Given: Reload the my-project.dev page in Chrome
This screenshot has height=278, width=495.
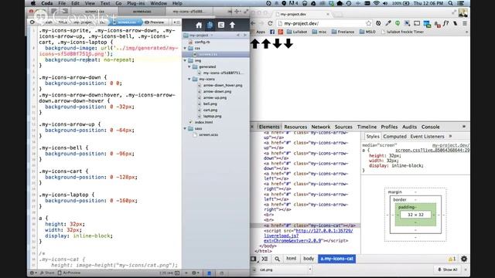Looking at the screenshot, I should click(270, 23).
